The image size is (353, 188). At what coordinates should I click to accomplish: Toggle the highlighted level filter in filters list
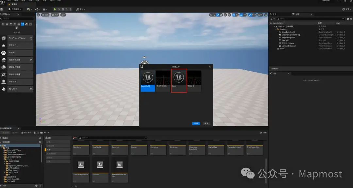[x=58, y=150]
